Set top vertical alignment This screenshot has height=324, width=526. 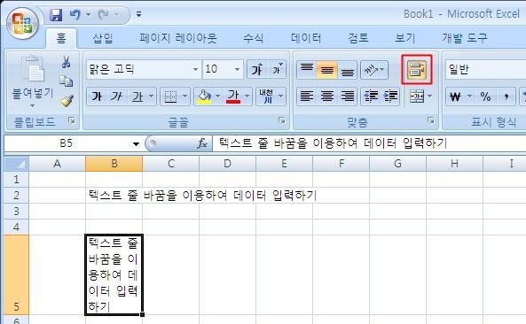click(x=307, y=69)
